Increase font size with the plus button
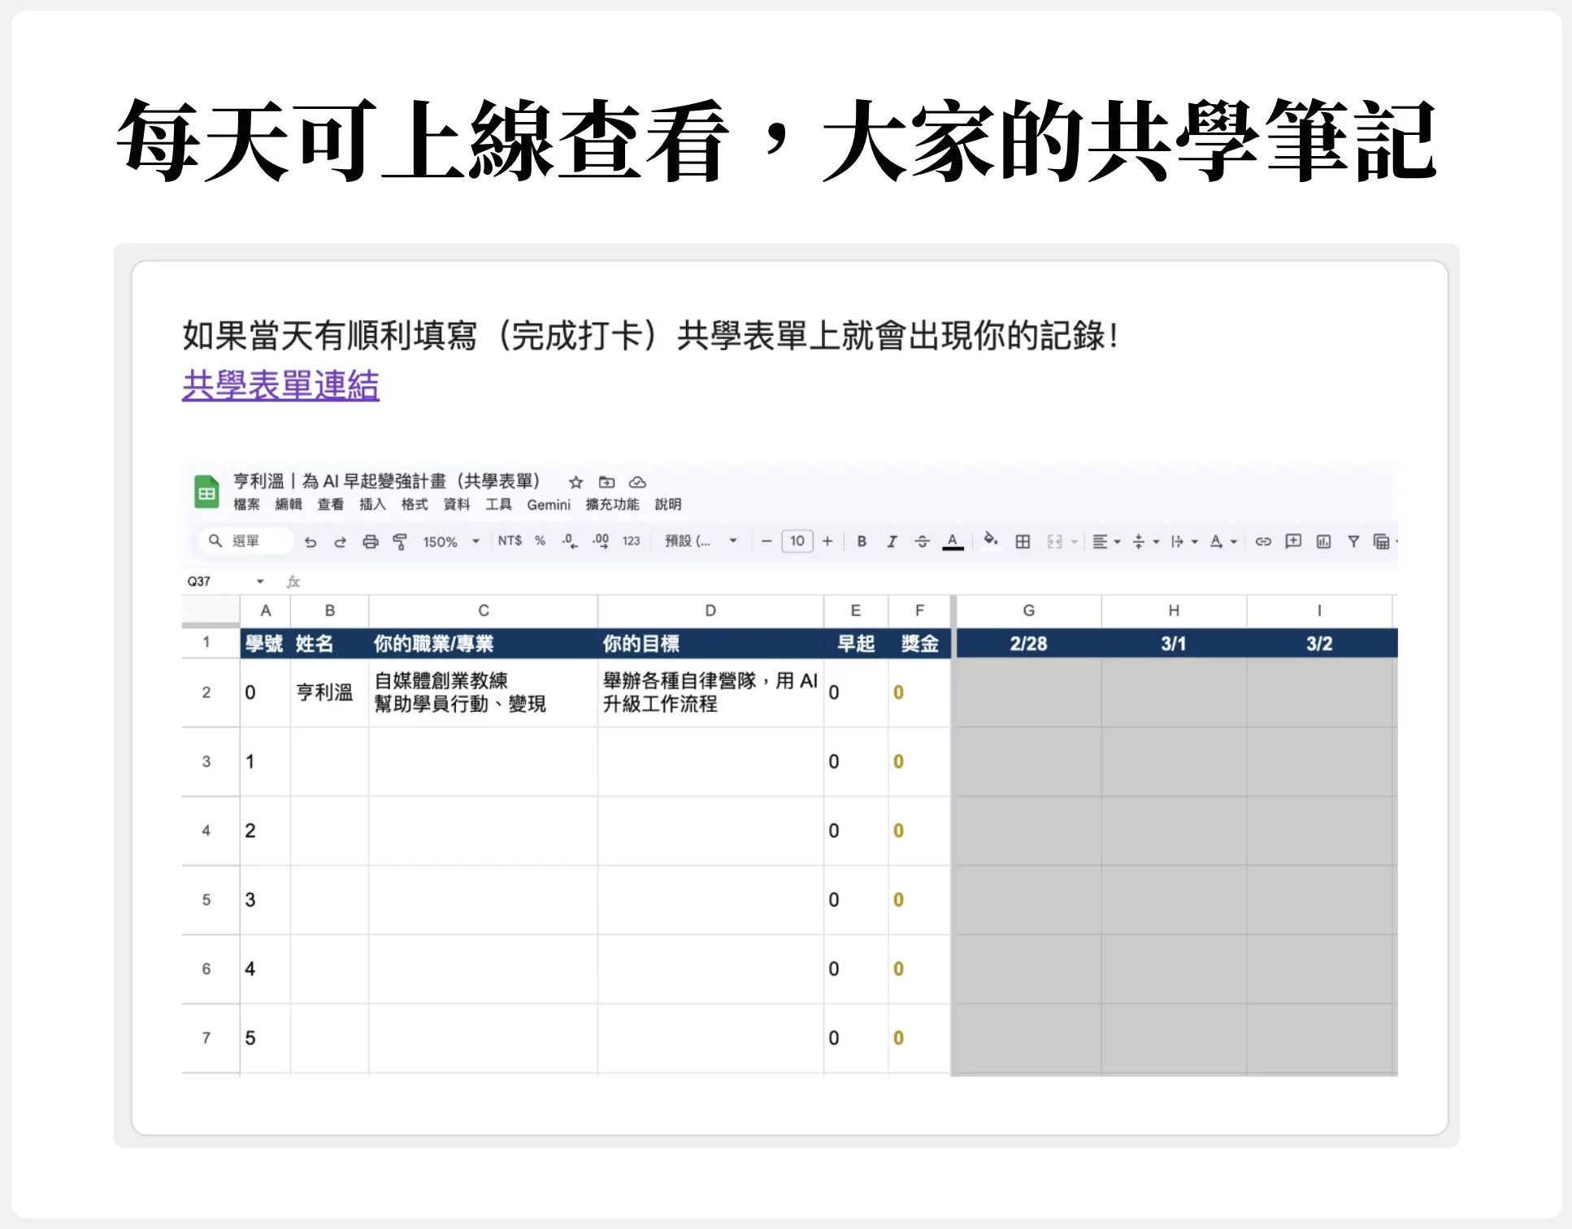Viewport: 1572px width, 1229px height. tap(827, 541)
